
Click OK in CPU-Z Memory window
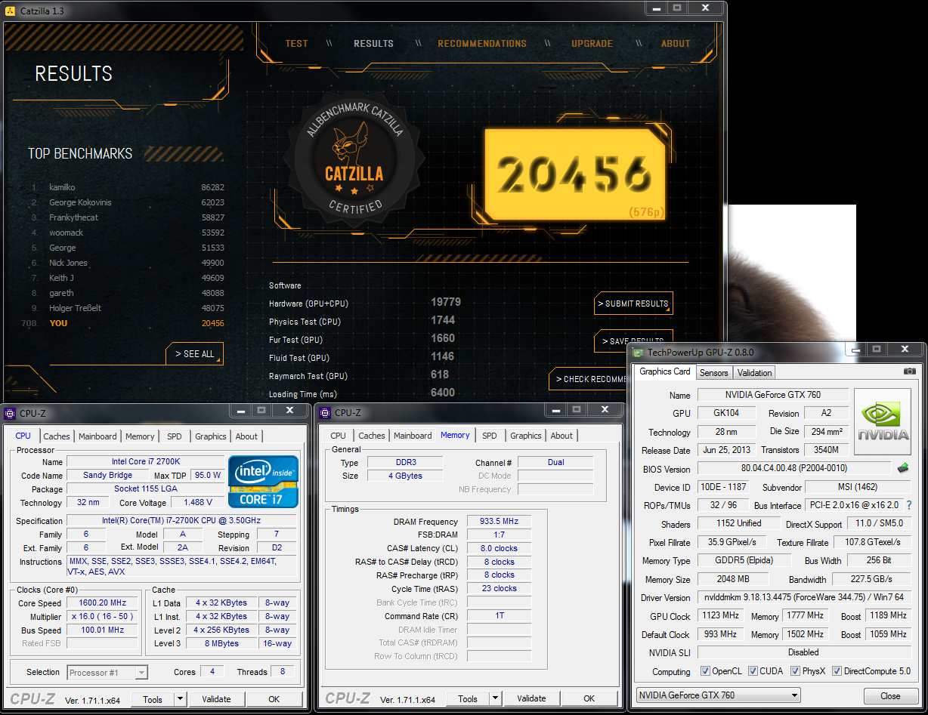click(x=589, y=698)
